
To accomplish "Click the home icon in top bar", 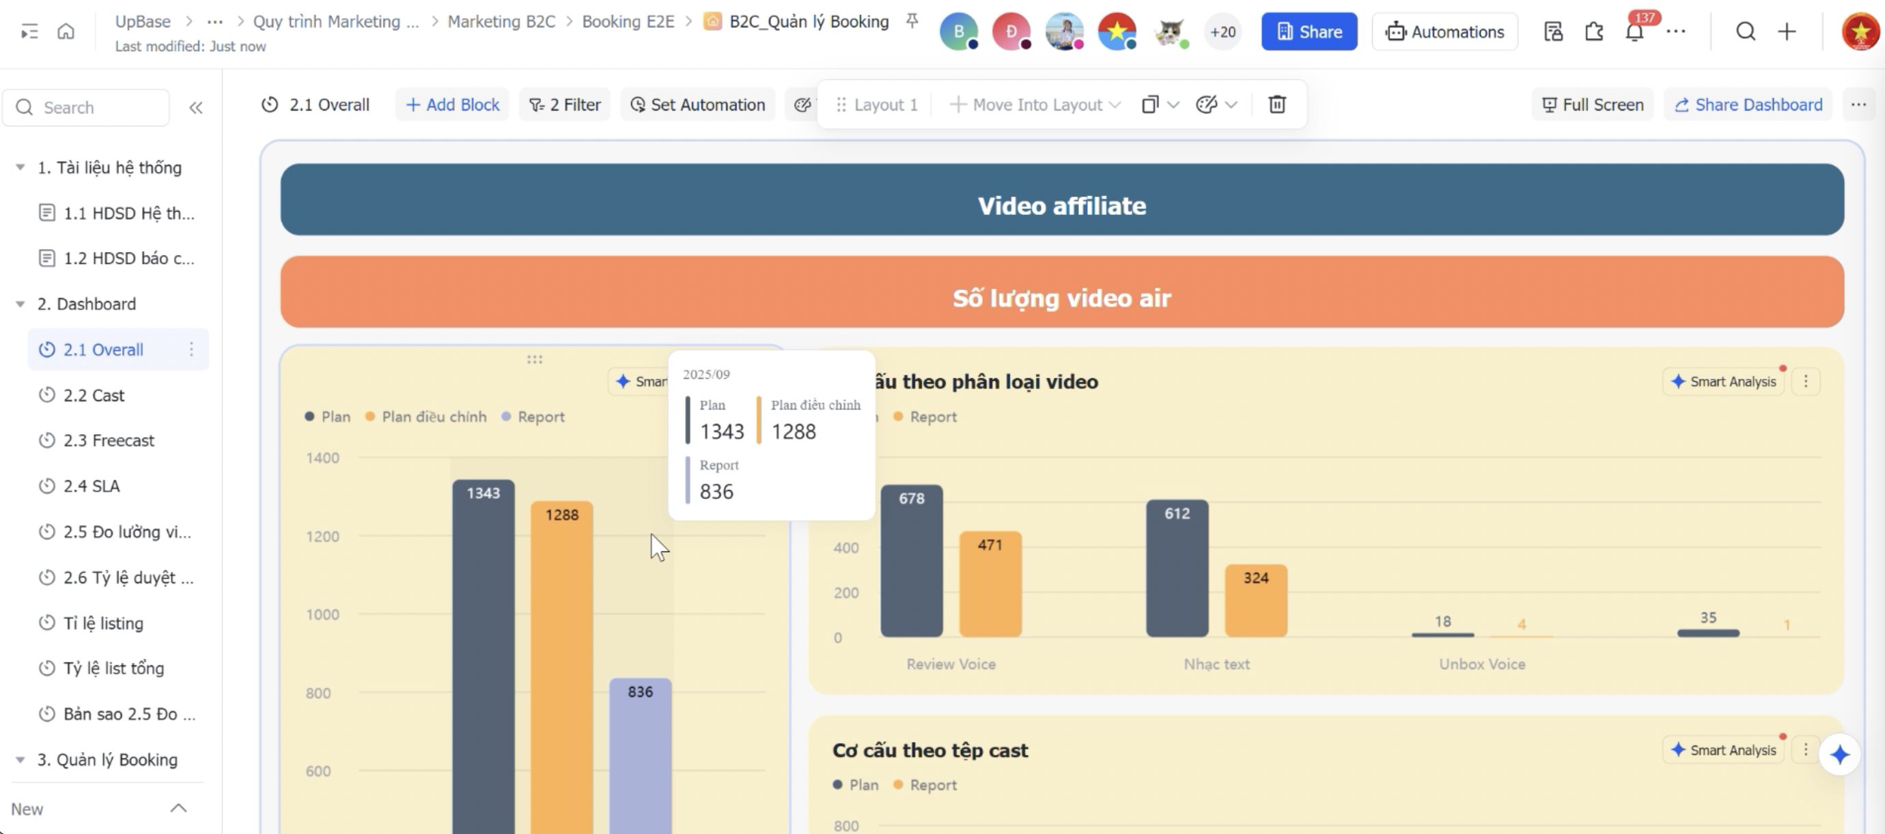I will 66,31.
